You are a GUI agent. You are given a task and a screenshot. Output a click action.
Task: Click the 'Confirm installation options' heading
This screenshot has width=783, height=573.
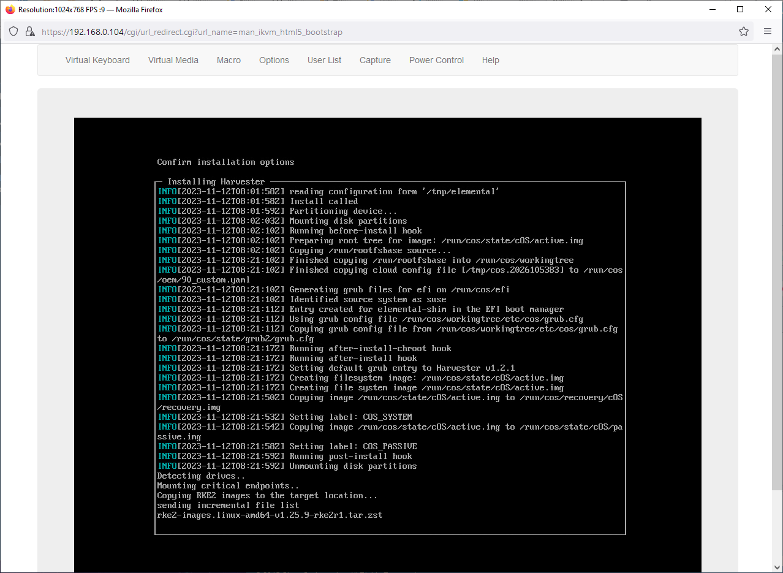click(225, 162)
